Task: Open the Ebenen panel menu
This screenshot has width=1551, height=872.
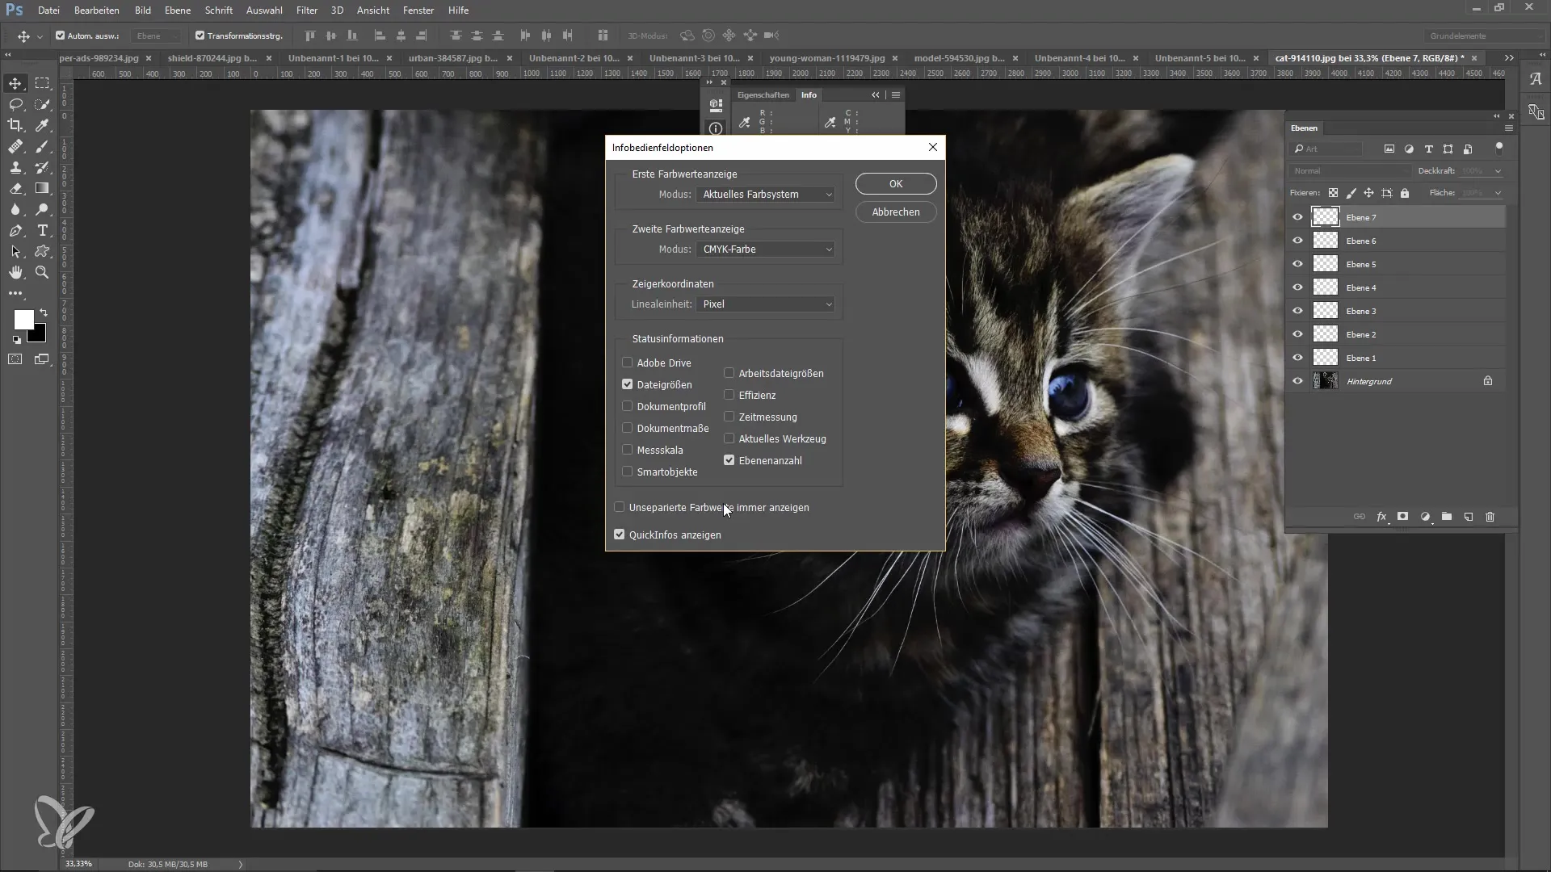Action: click(1508, 128)
